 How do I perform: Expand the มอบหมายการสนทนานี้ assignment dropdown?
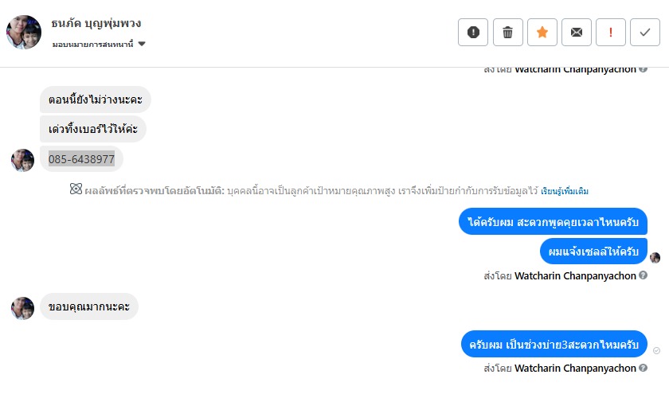pos(142,44)
